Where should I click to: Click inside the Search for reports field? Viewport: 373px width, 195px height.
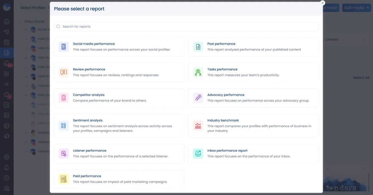165,26
